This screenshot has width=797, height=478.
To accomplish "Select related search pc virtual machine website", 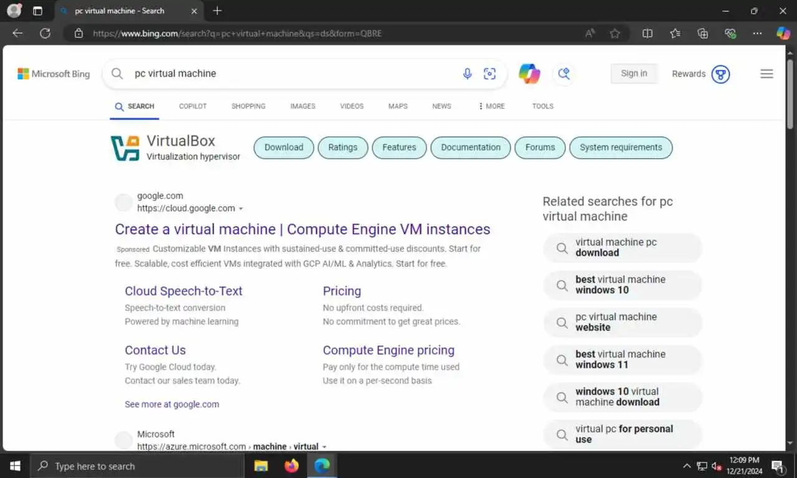I will click(x=623, y=322).
